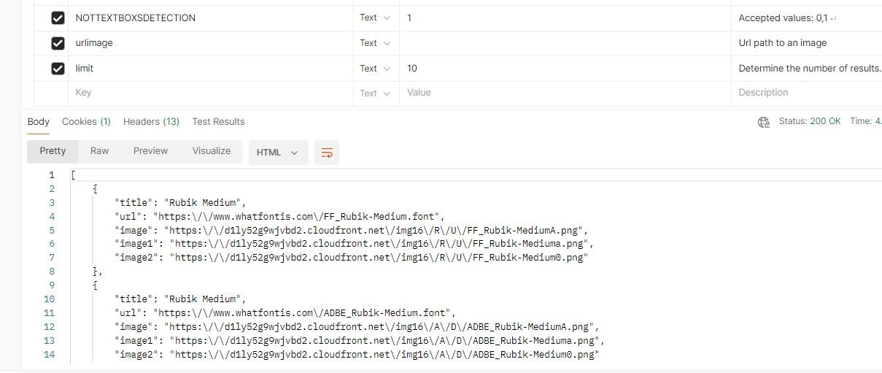Click line number 14 in the gutter

tap(49, 354)
